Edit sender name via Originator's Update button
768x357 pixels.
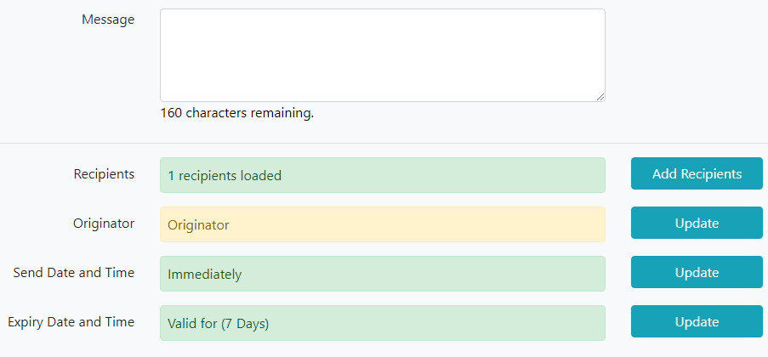(x=697, y=223)
